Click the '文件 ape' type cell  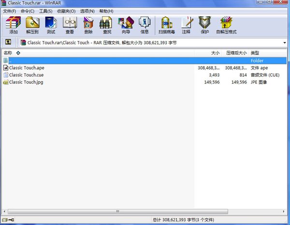[x=259, y=68]
